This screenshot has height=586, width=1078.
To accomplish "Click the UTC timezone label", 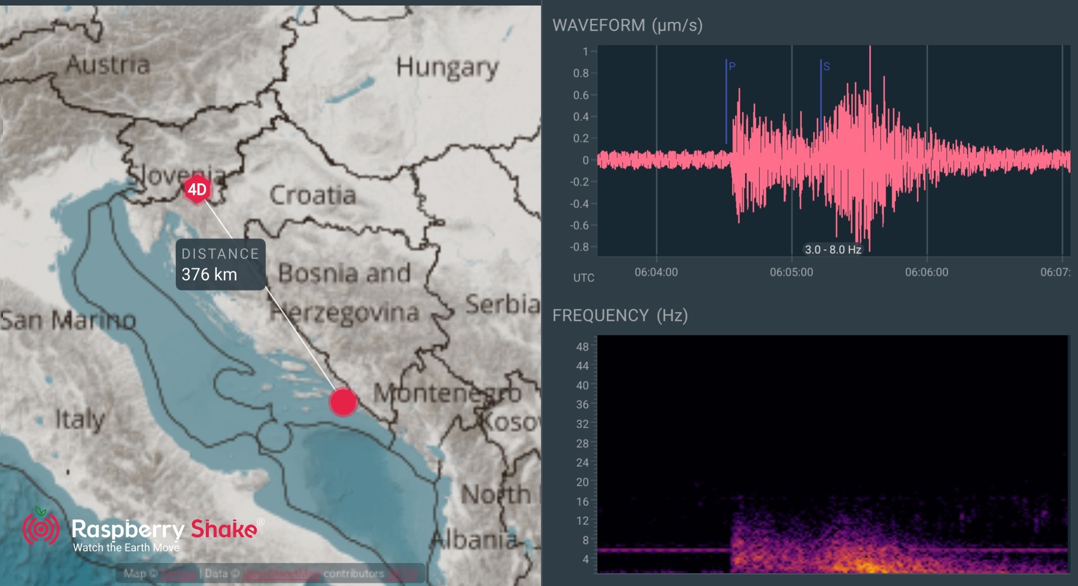I will tap(584, 278).
